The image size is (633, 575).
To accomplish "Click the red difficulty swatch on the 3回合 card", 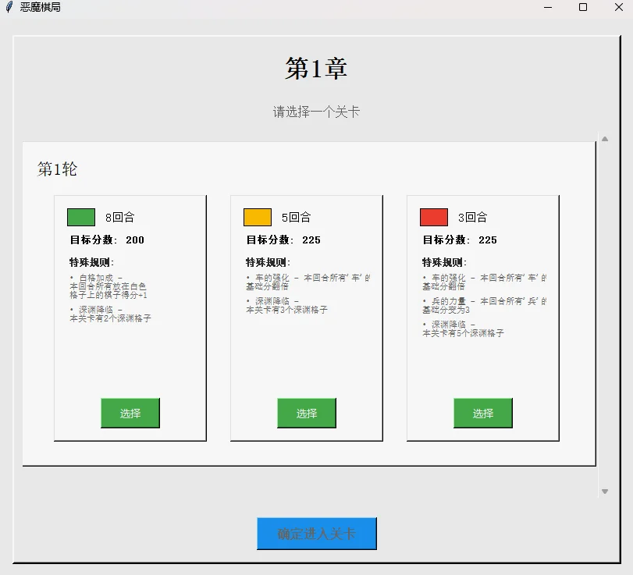I will coord(434,217).
